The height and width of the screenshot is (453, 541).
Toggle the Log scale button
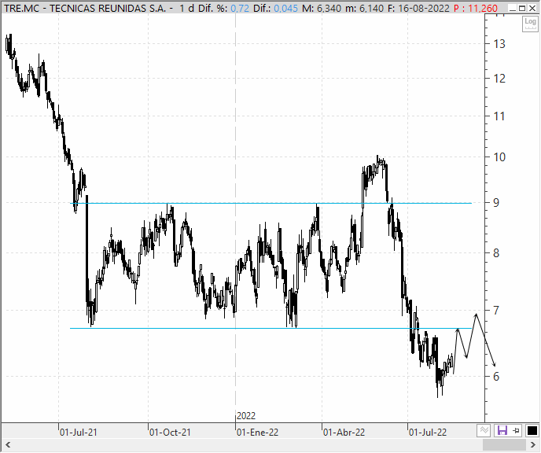[530, 24]
